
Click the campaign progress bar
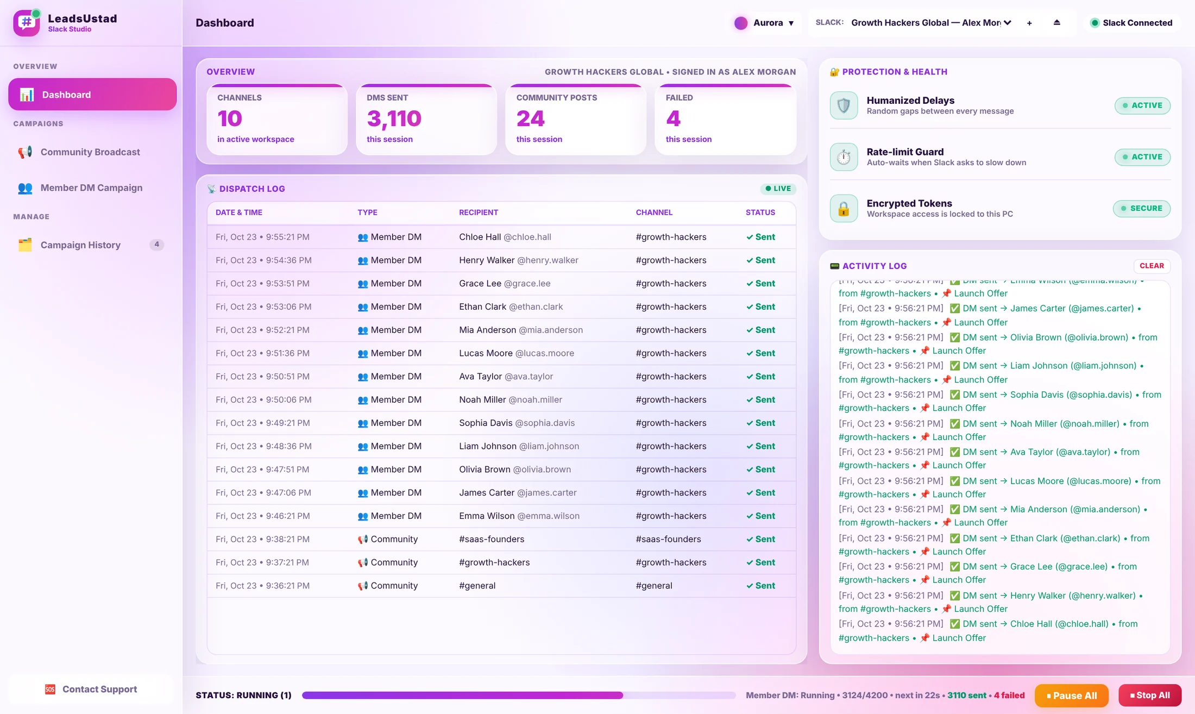(x=519, y=696)
